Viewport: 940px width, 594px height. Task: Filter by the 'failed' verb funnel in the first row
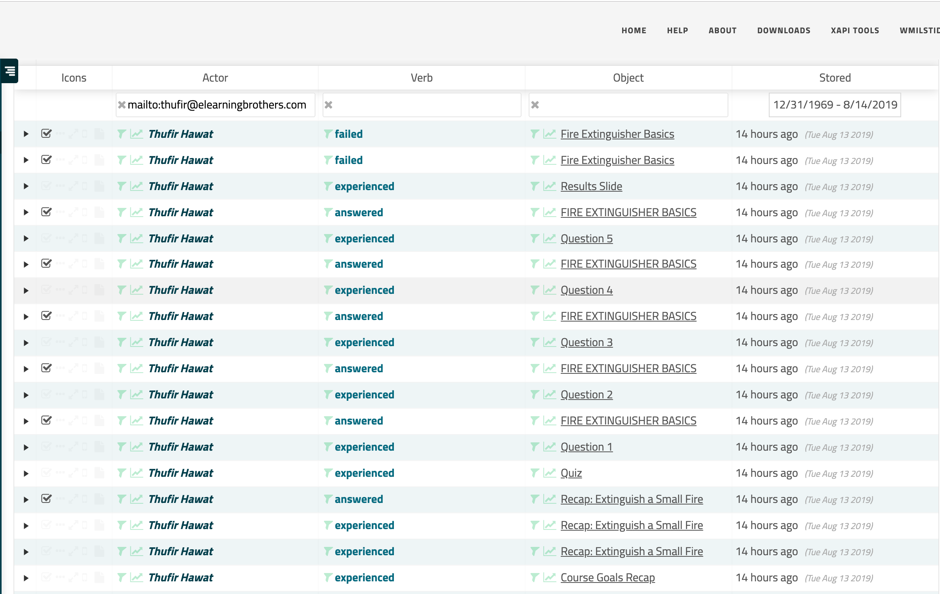point(328,134)
